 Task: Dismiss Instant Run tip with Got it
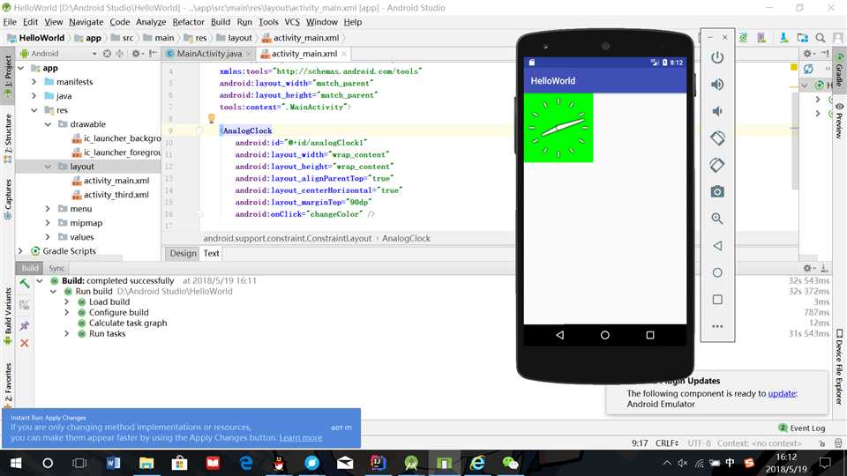tap(341, 428)
